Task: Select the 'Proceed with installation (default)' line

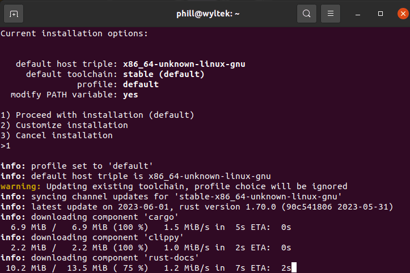Action: [97, 115]
